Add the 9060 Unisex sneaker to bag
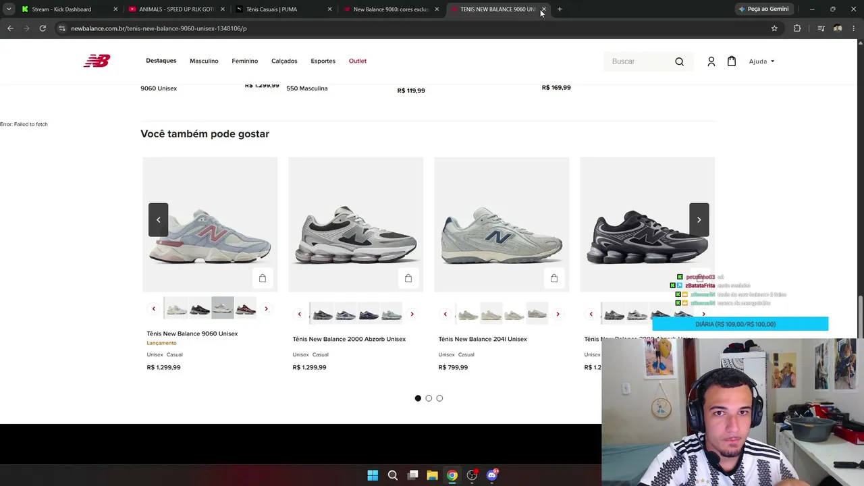This screenshot has height=486, width=864. tap(263, 278)
